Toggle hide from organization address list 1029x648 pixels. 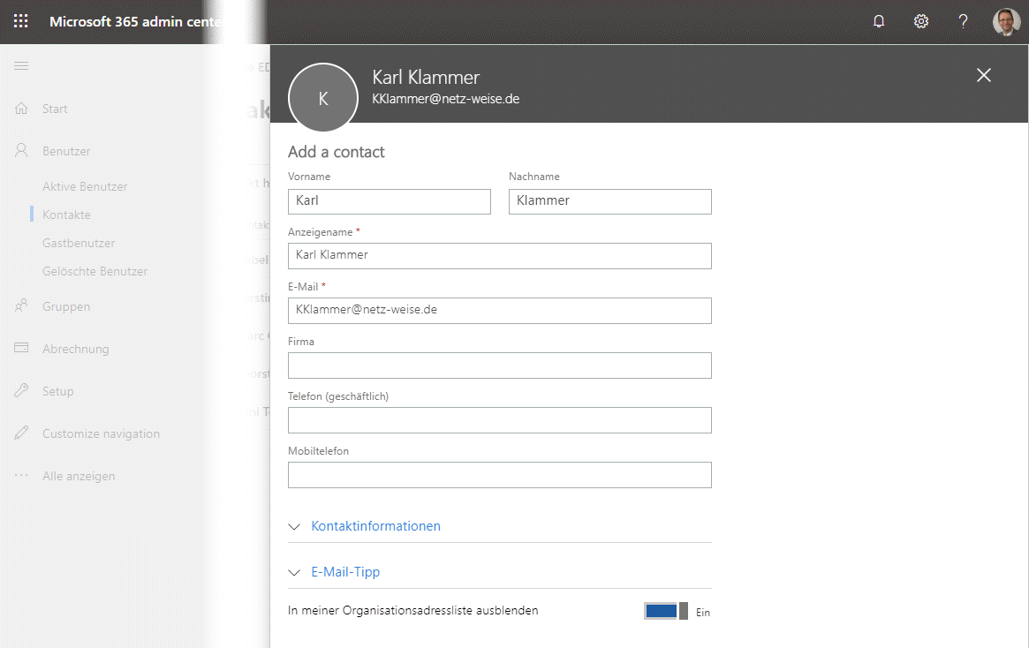click(666, 611)
